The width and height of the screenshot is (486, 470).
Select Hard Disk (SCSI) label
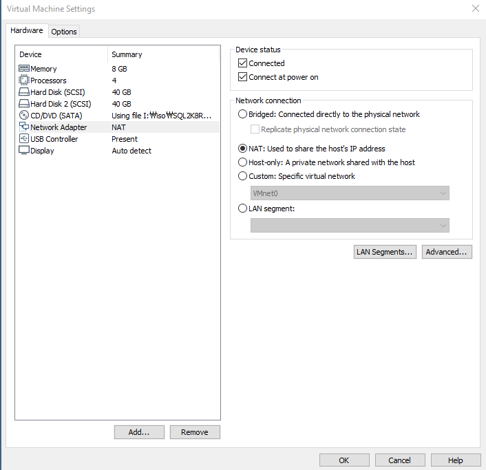pos(58,92)
